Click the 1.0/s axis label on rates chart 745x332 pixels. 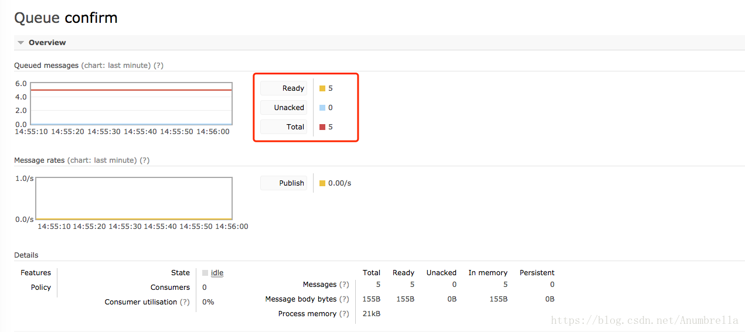click(x=25, y=179)
